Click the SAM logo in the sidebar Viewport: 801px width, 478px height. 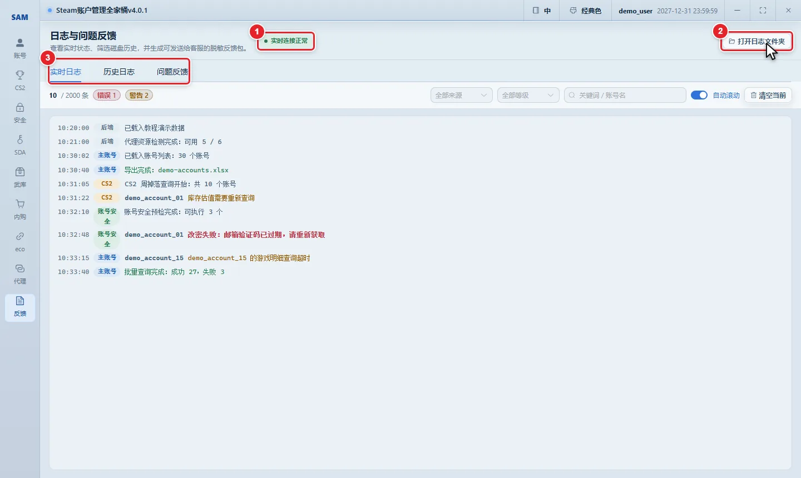(20, 17)
